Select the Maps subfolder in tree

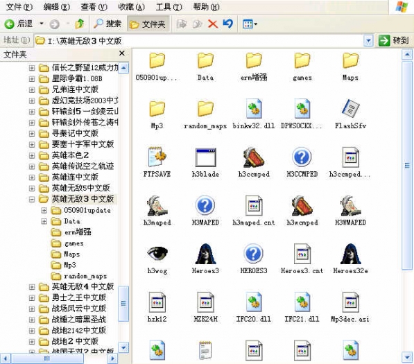[x=71, y=254]
